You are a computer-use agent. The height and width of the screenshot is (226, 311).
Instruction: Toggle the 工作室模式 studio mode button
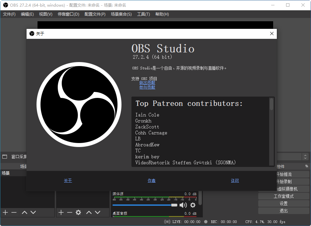[x=284, y=196]
